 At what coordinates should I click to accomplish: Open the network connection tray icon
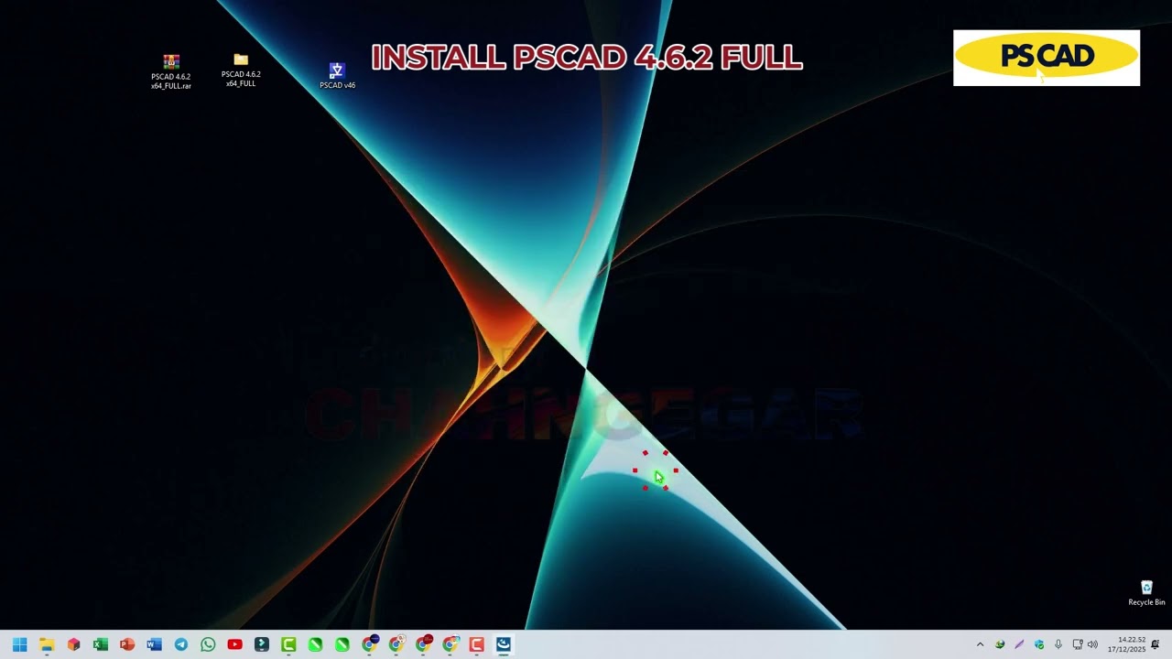pos(1078,644)
